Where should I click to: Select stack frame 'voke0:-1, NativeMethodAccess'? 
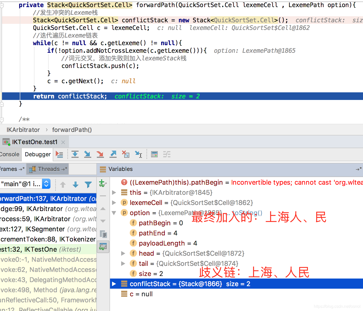click(x=48, y=260)
